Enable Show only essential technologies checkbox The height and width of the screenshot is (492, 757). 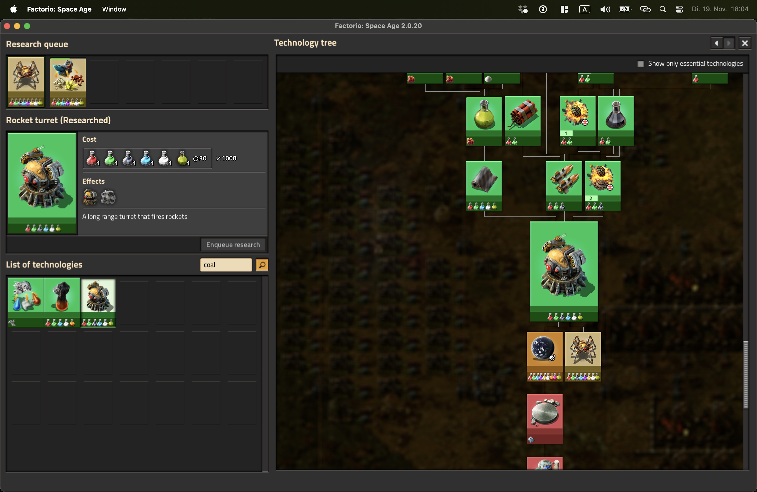pyautogui.click(x=641, y=64)
